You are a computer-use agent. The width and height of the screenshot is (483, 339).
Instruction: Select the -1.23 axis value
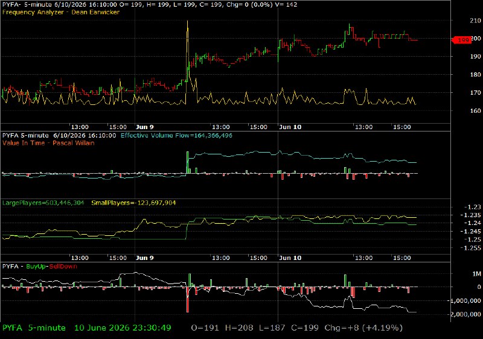point(472,207)
